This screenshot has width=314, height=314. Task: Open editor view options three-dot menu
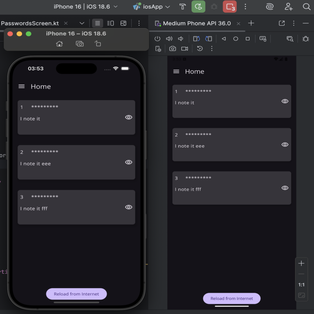[x=139, y=23]
